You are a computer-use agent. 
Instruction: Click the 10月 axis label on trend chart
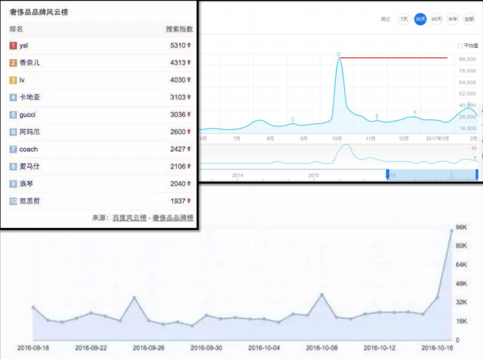[x=336, y=139]
